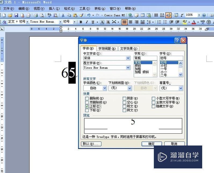Click the Font Color red A icon

point(194,22)
